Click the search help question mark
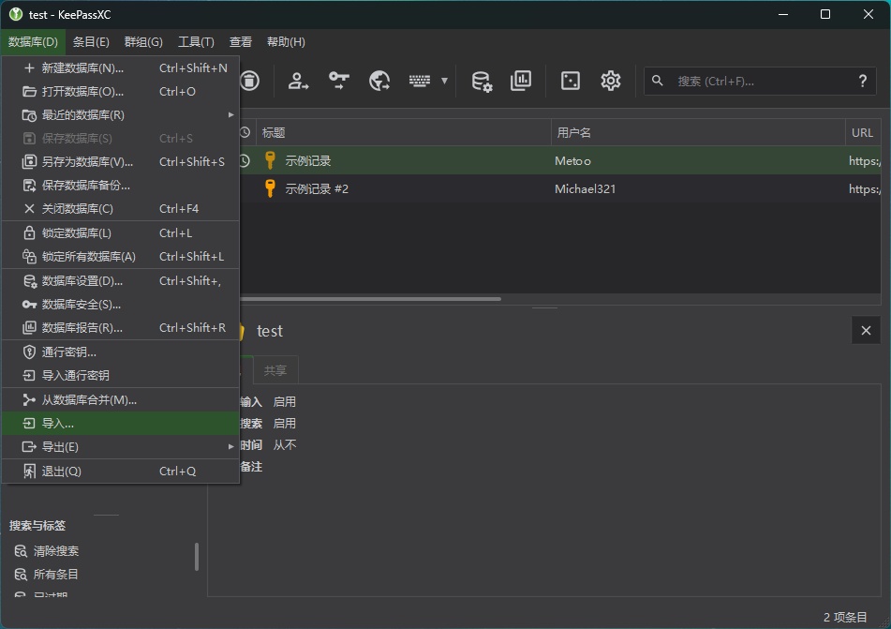 [862, 82]
